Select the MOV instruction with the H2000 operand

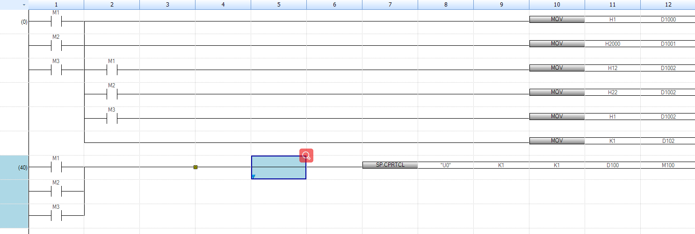[557, 43]
